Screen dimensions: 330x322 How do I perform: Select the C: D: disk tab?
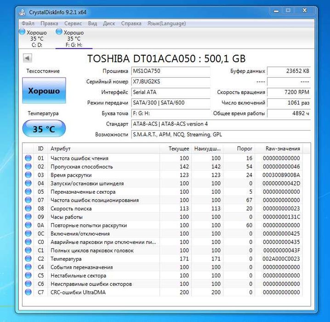[x=37, y=38]
